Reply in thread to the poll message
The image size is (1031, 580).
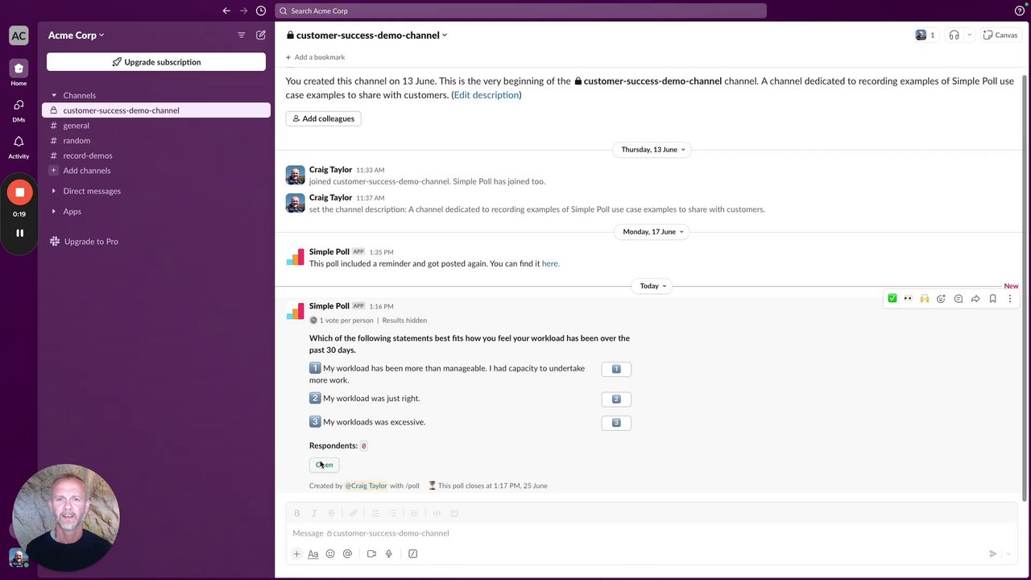[959, 298]
